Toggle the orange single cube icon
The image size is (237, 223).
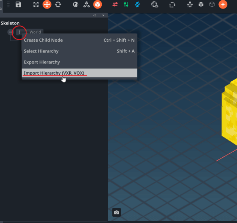[98, 4]
